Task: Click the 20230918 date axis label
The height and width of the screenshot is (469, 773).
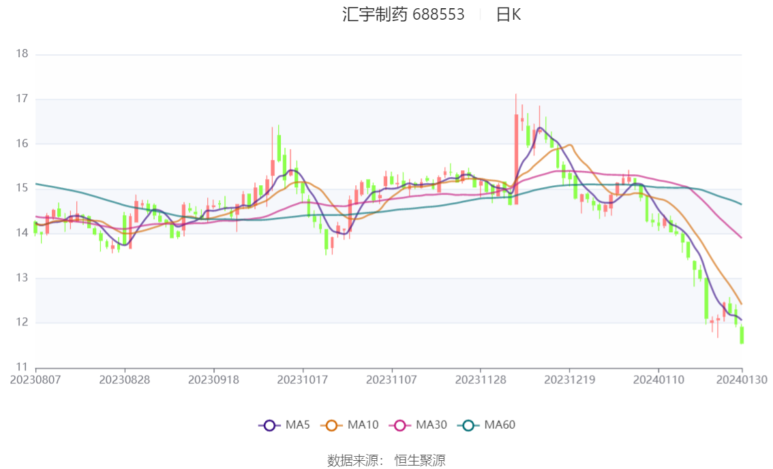Action: (x=213, y=380)
